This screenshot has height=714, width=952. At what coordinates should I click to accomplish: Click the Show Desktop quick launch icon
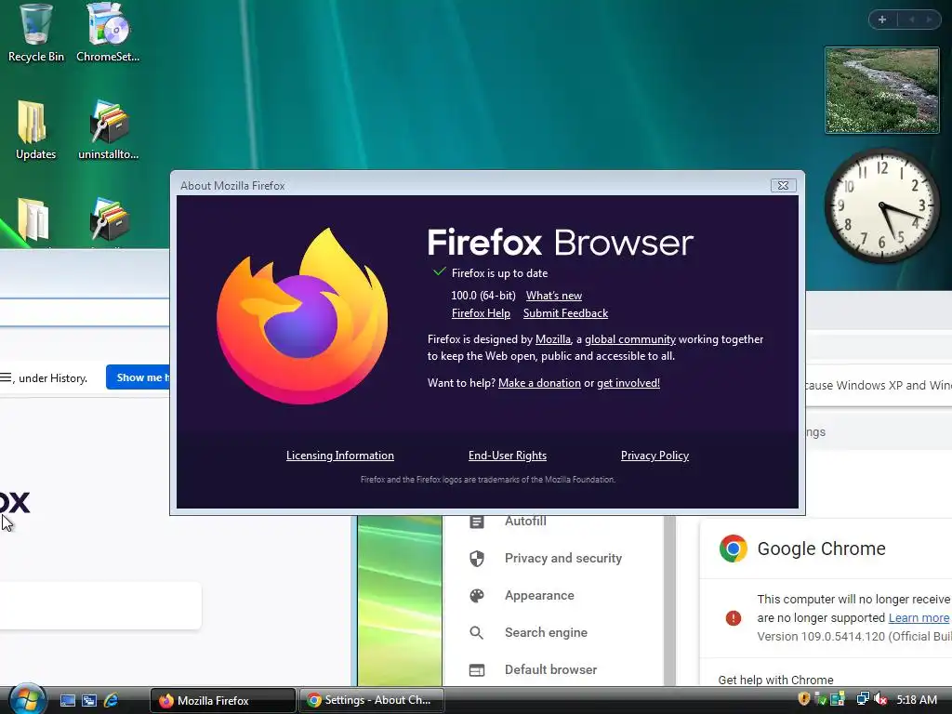click(x=67, y=700)
